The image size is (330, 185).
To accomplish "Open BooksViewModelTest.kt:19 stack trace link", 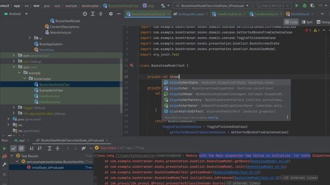I will [236, 172].
